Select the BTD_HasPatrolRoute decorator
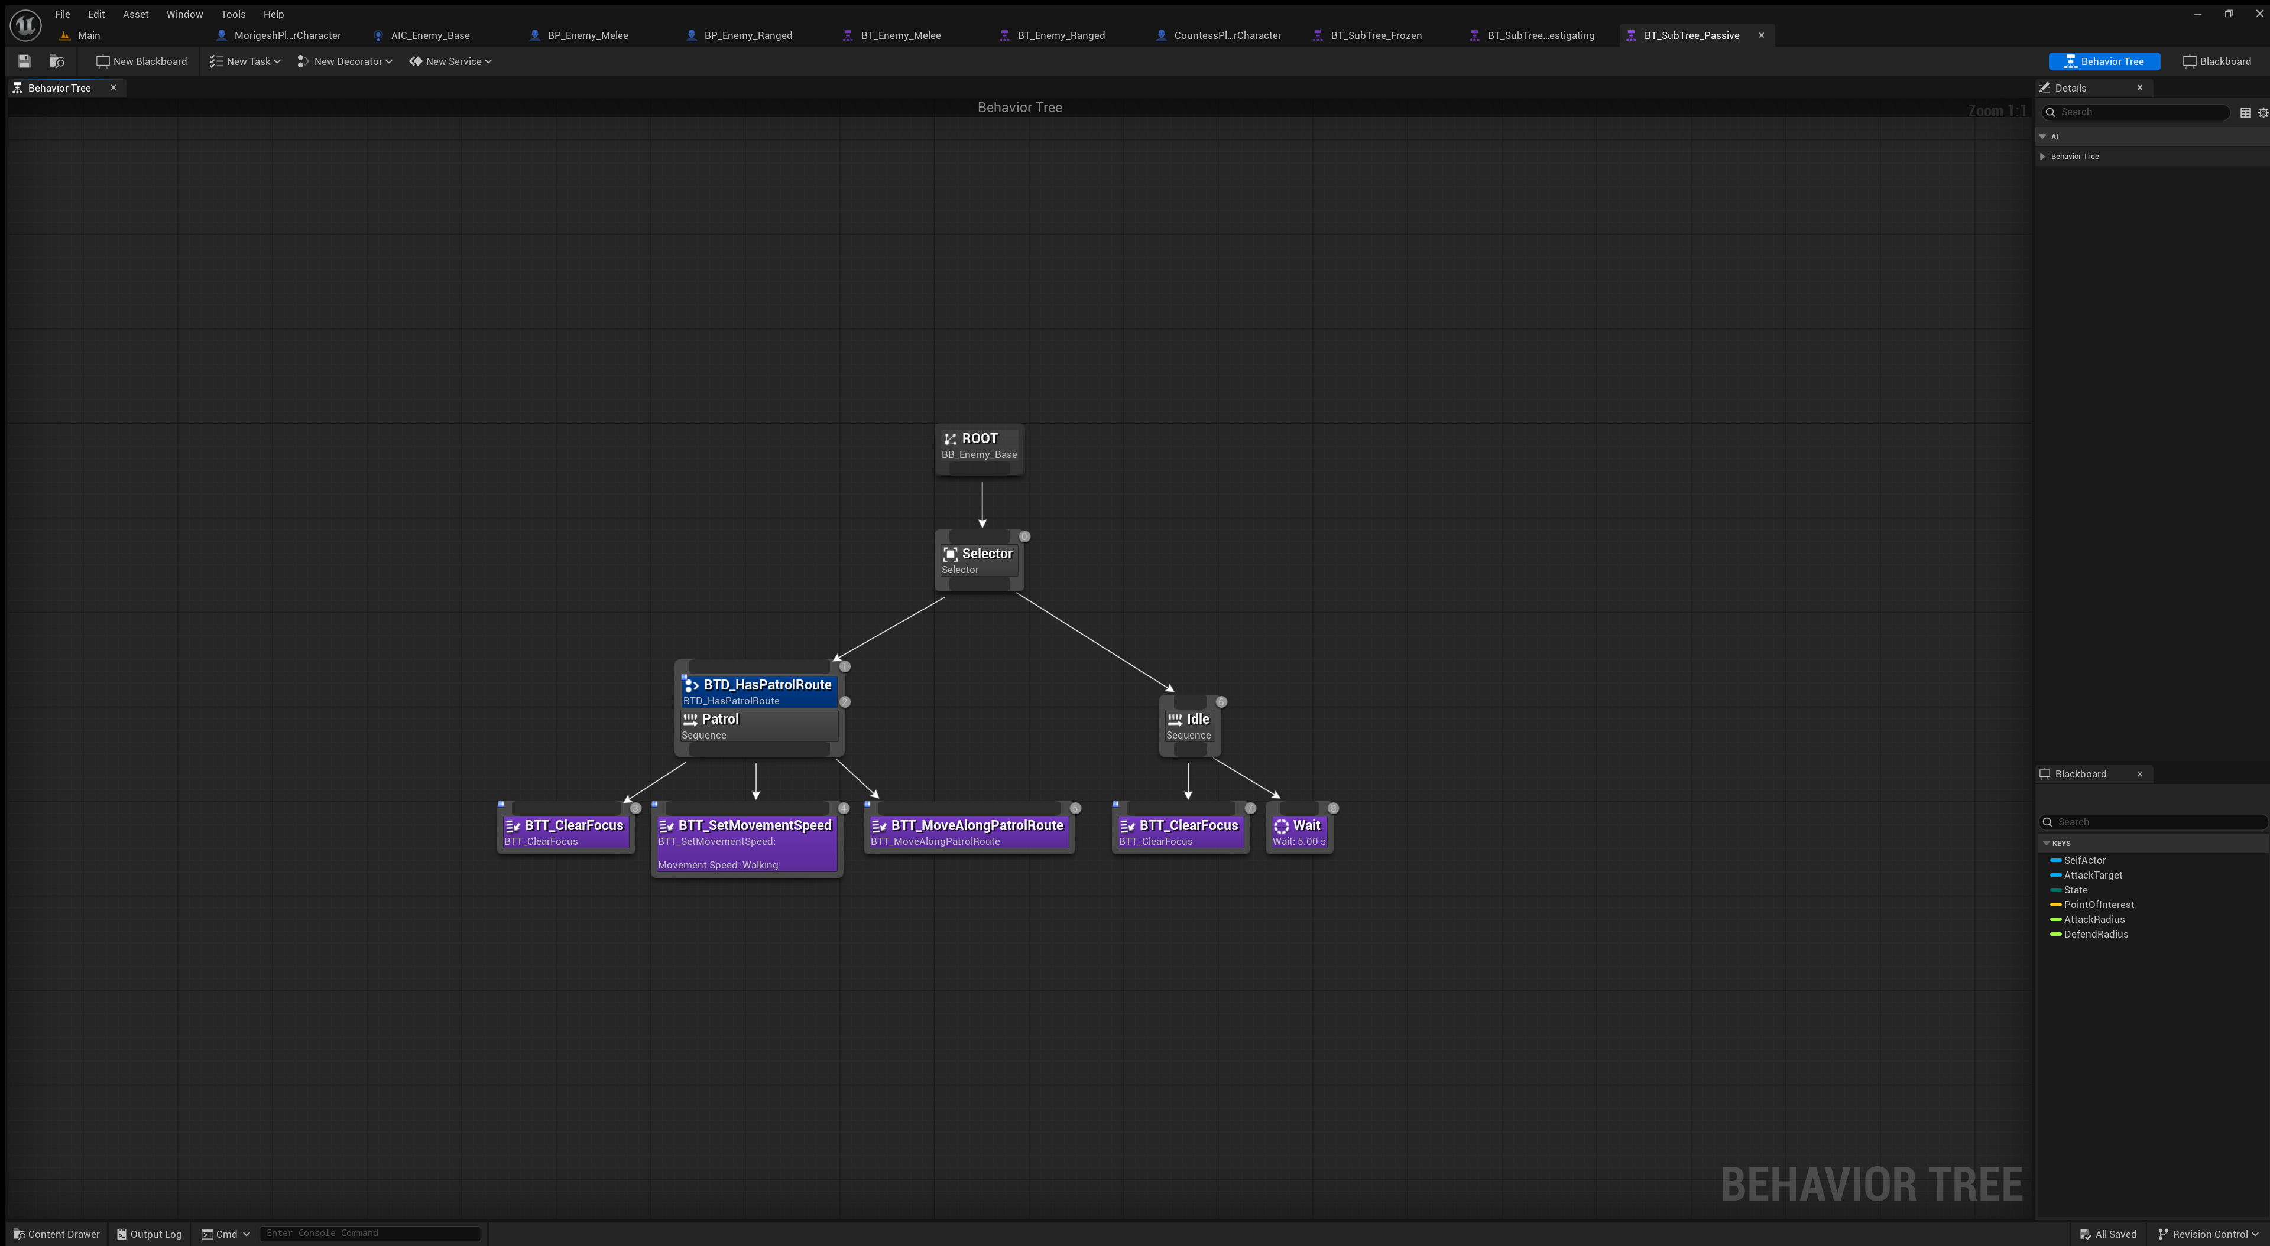The height and width of the screenshot is (1246, 2270). pos(758,691)
